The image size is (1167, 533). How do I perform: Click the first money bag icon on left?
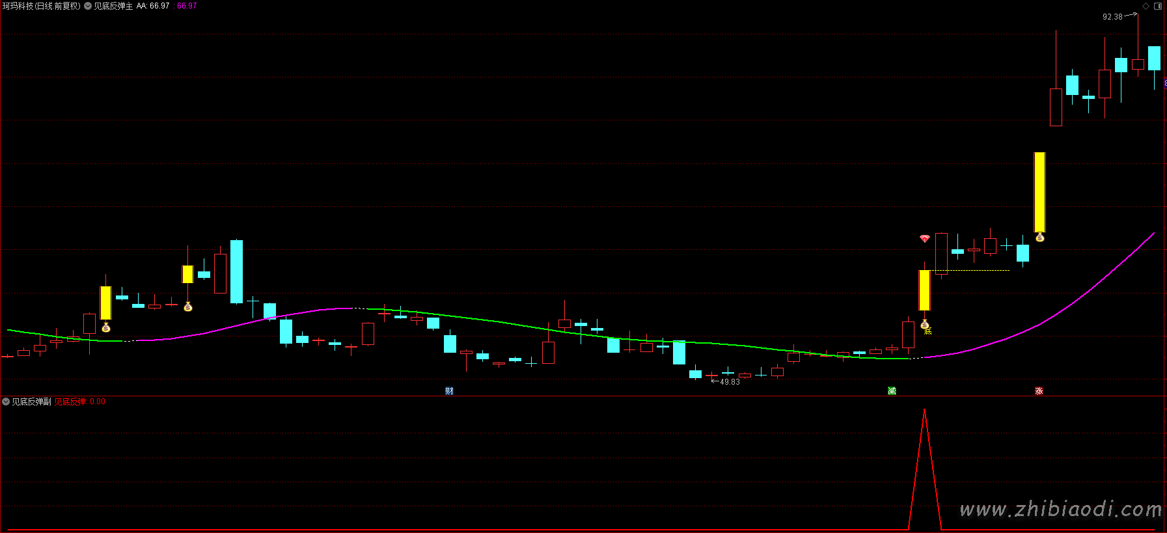106,328
